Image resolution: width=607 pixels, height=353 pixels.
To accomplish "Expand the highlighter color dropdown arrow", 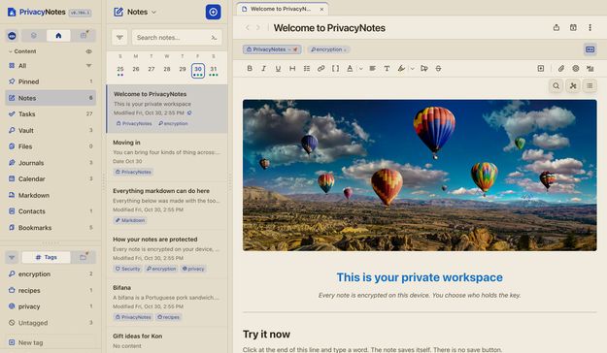I will [x=413, y=69].
